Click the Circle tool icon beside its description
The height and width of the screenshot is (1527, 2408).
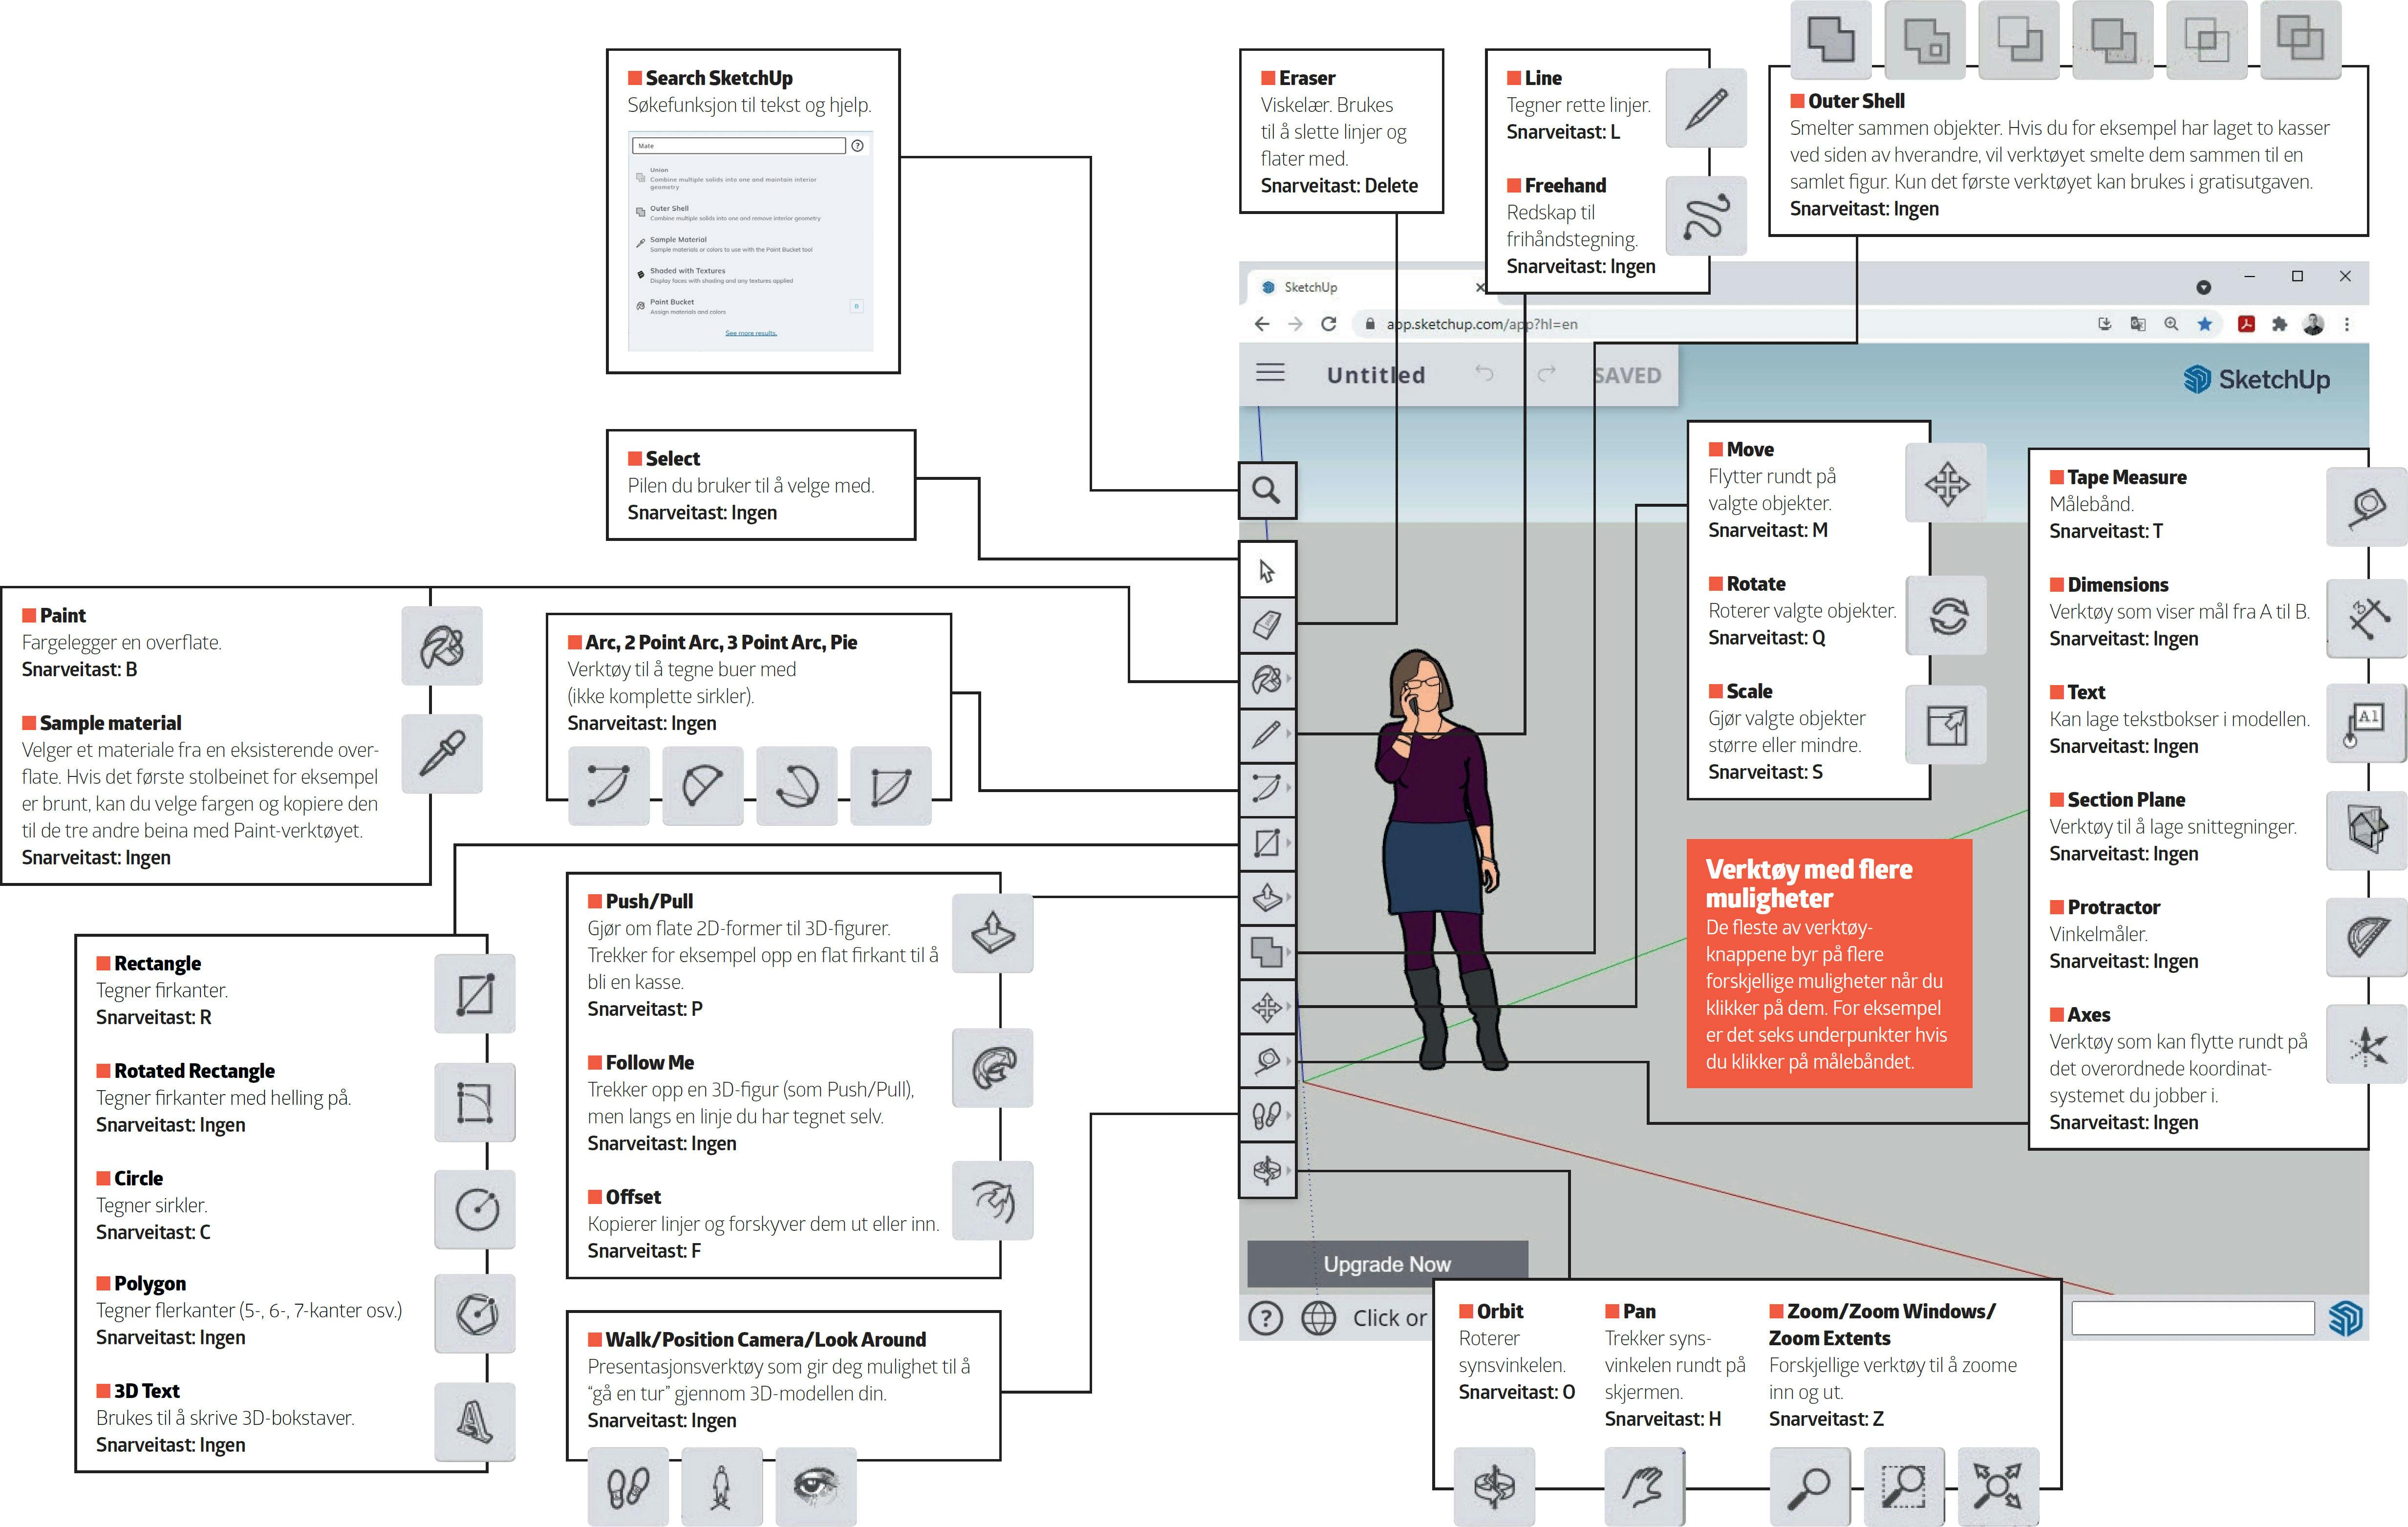click(x=475, y=1209)
